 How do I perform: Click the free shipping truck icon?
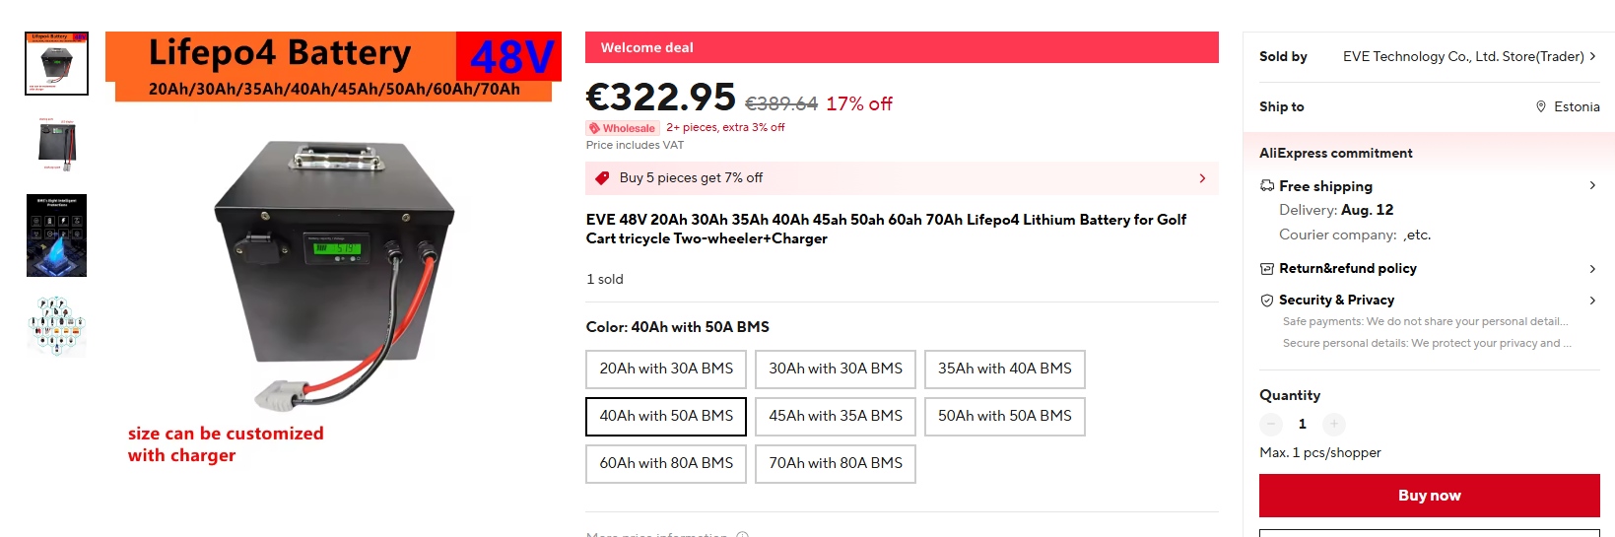pos(1267,186)
